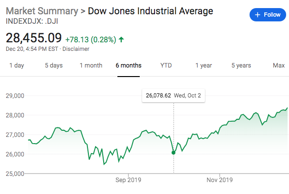289x194 pixels.
Task: Click the 28,455.09 index price
Action: tap(34, 37)
